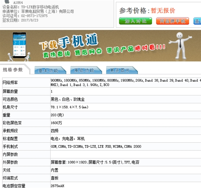Select the A1864 model text
The width and height of the screenshot is (201, 188).
coord(18,3)
